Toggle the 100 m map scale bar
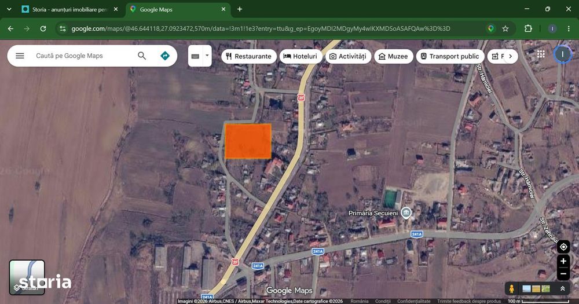The width and height of the screenshot is (579, 304). pos(538,301)
